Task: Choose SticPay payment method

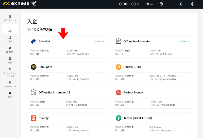Action: coord(67,123)
